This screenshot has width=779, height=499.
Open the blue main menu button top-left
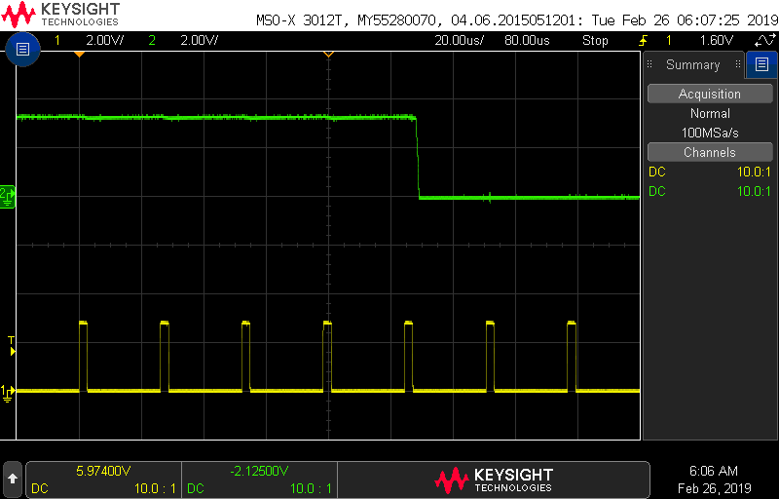point(22,49)
